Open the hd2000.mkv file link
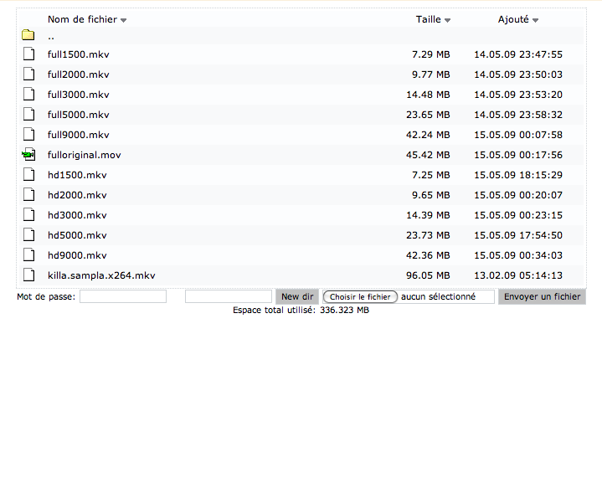 click(77, 195)
